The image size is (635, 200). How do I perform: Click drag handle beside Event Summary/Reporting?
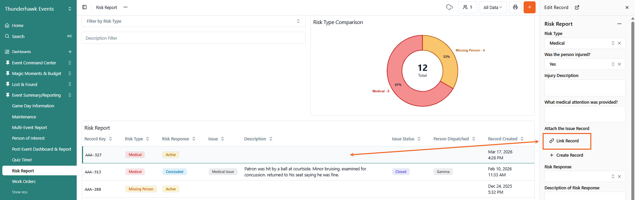[70, 95]
